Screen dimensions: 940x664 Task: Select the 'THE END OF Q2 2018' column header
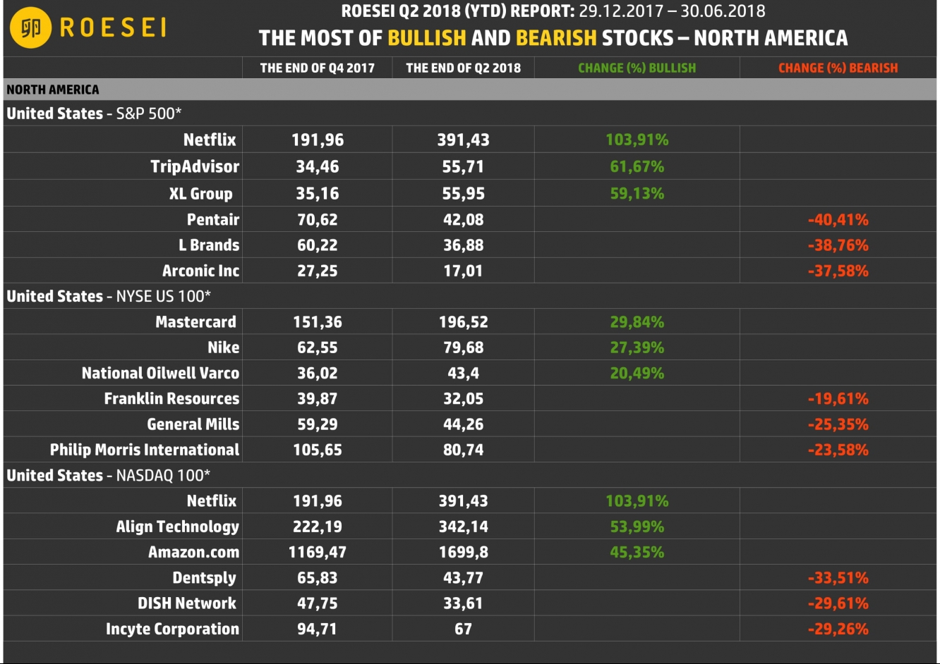pyautogui.click(x=463, y=68)
